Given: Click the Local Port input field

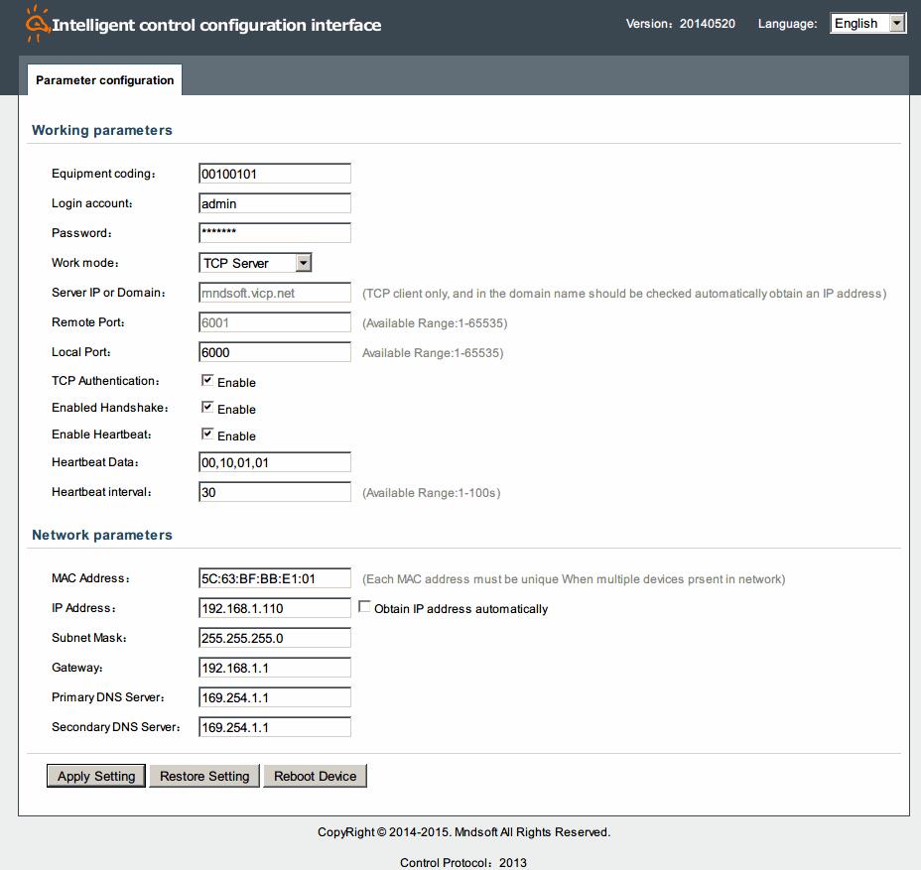Looking at the screenshot, I should pos(275,352).
